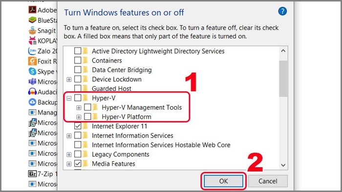Expand the Internet Information Services node
The width and height of the screenshot is (342, 192).
click(x=69, y=136)
